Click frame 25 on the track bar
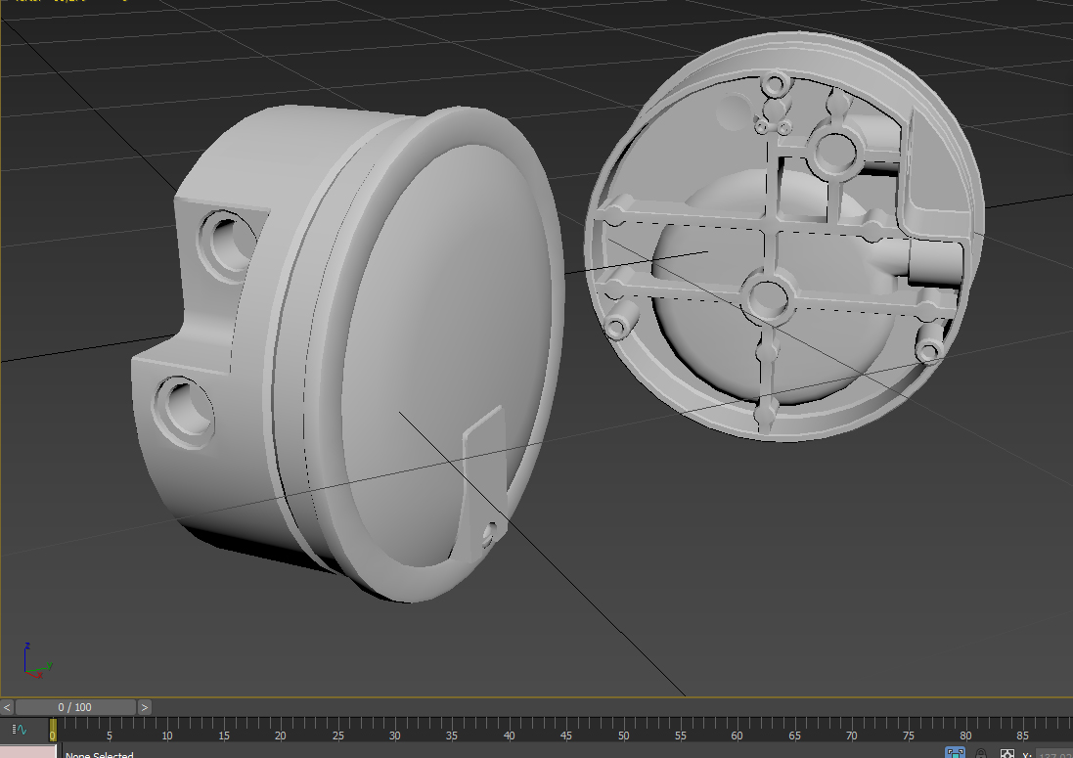 [338, 736]
